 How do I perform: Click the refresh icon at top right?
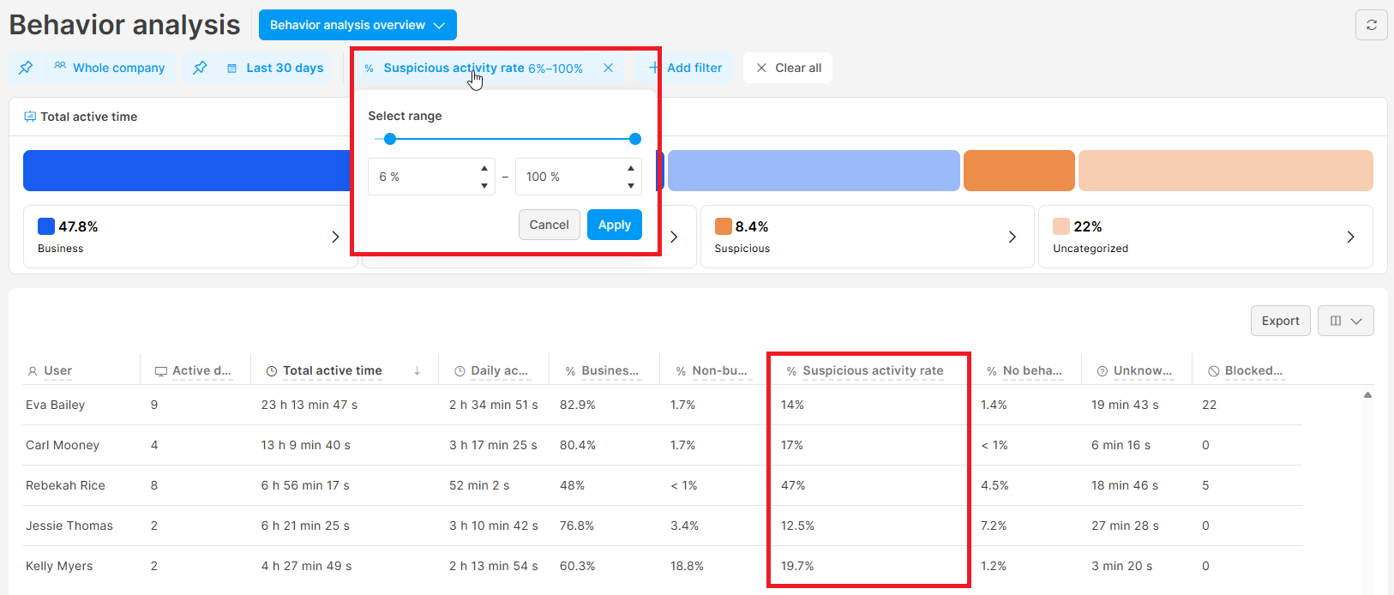tap(1371, 25)
